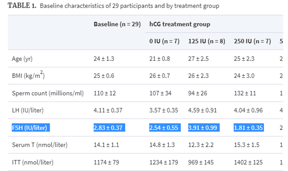Select the cell 1174 ± 79
The width and height of the screenshot is (288, 171).
(x=106, y=162)
